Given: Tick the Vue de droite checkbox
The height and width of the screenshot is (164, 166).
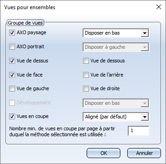Looking at the screenshot, I should 86,89.
